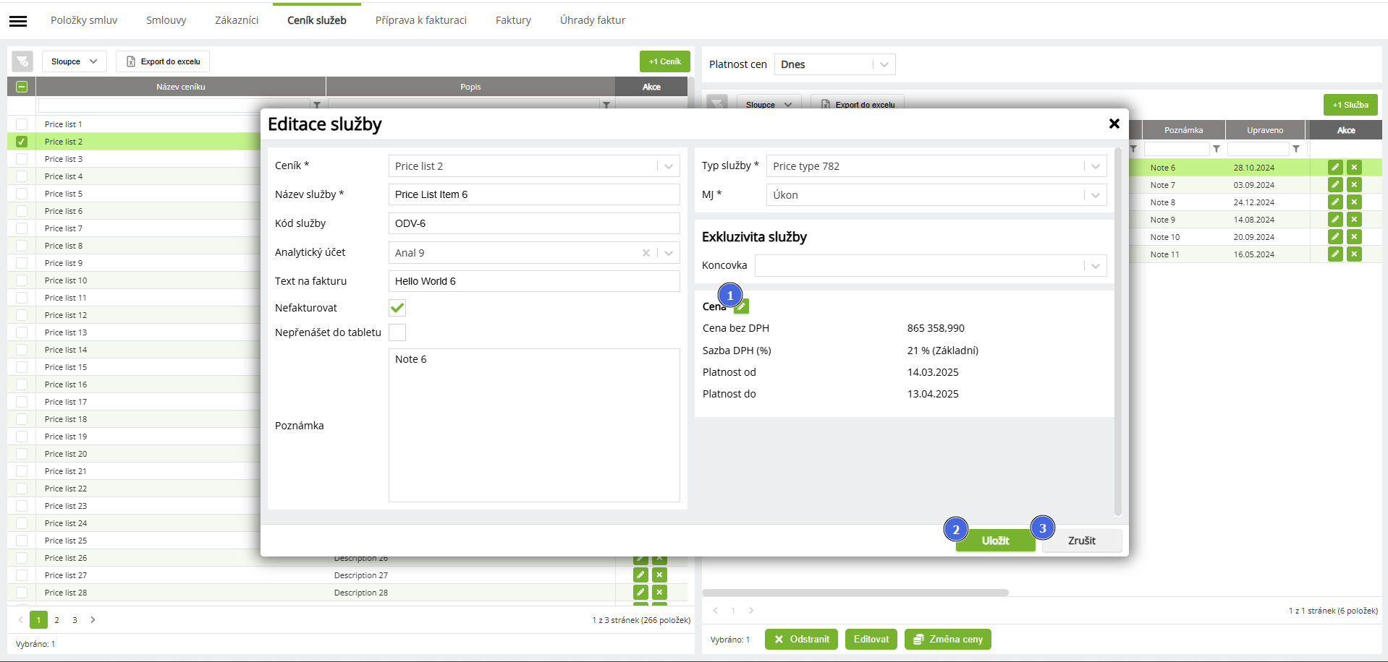The image size is (1388, 662).
Task: Open the Koncovka dropdown
Action: (1095, 266)
